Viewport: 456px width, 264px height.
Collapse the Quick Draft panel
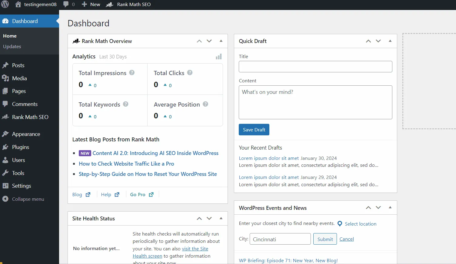click(x=390, y=41)
